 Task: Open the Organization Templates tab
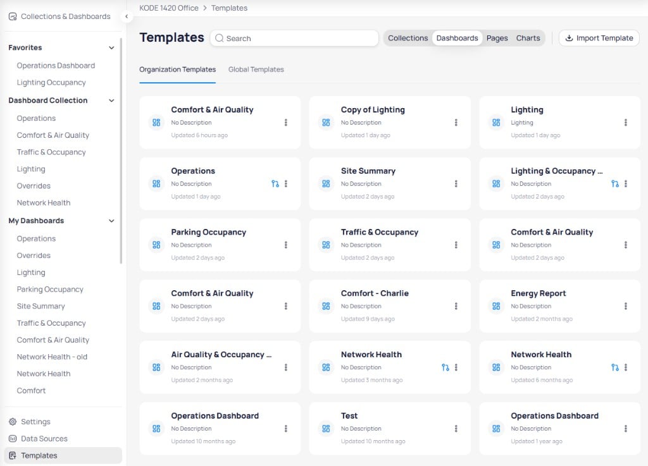click(x=177, y=70)
